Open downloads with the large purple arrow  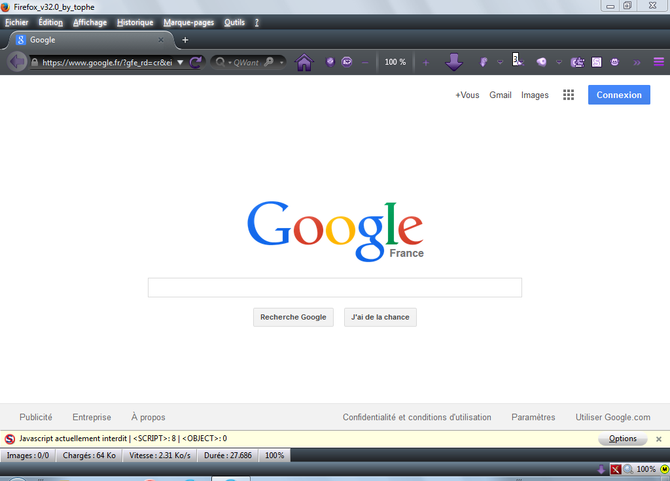point(454,62)
